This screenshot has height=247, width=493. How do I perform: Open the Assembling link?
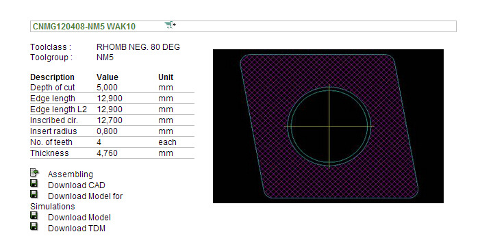pos(71,174)
